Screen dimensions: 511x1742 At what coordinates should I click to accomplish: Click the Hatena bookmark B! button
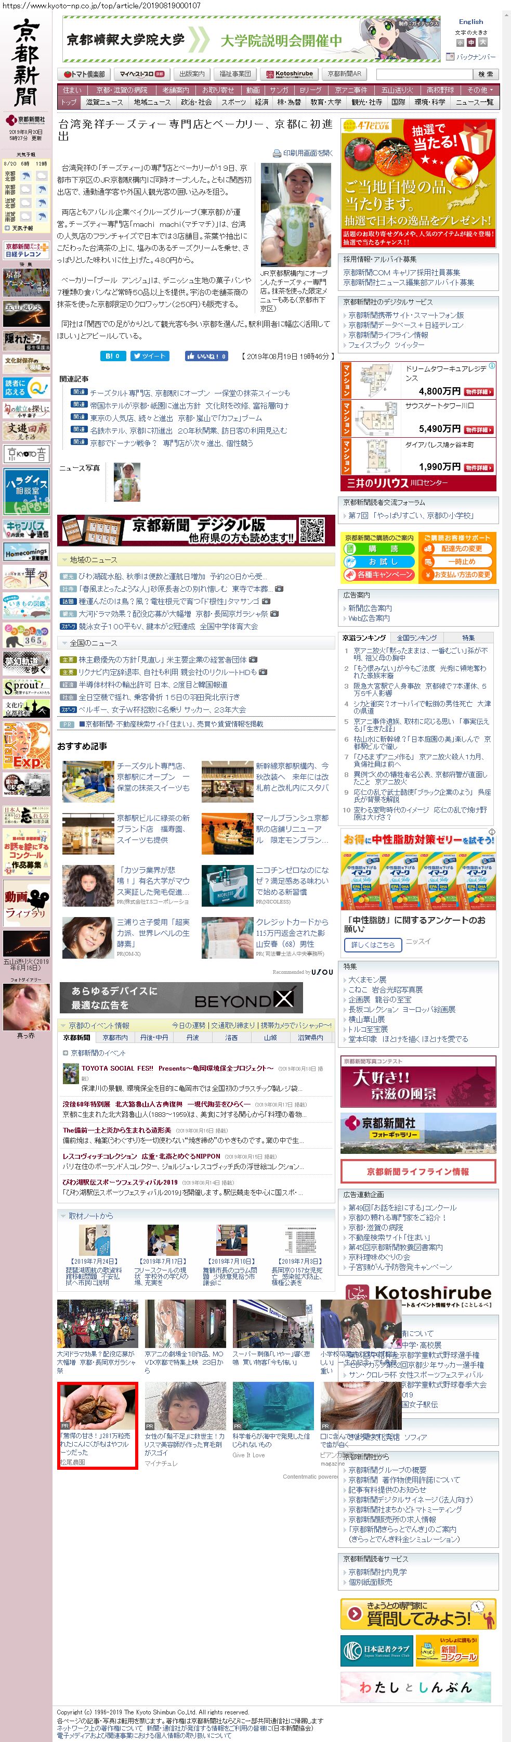click(113, 355)
